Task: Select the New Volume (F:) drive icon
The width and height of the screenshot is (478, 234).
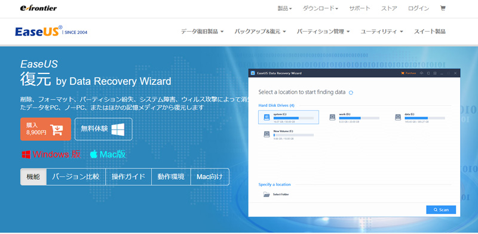Action: coord(266,134)
